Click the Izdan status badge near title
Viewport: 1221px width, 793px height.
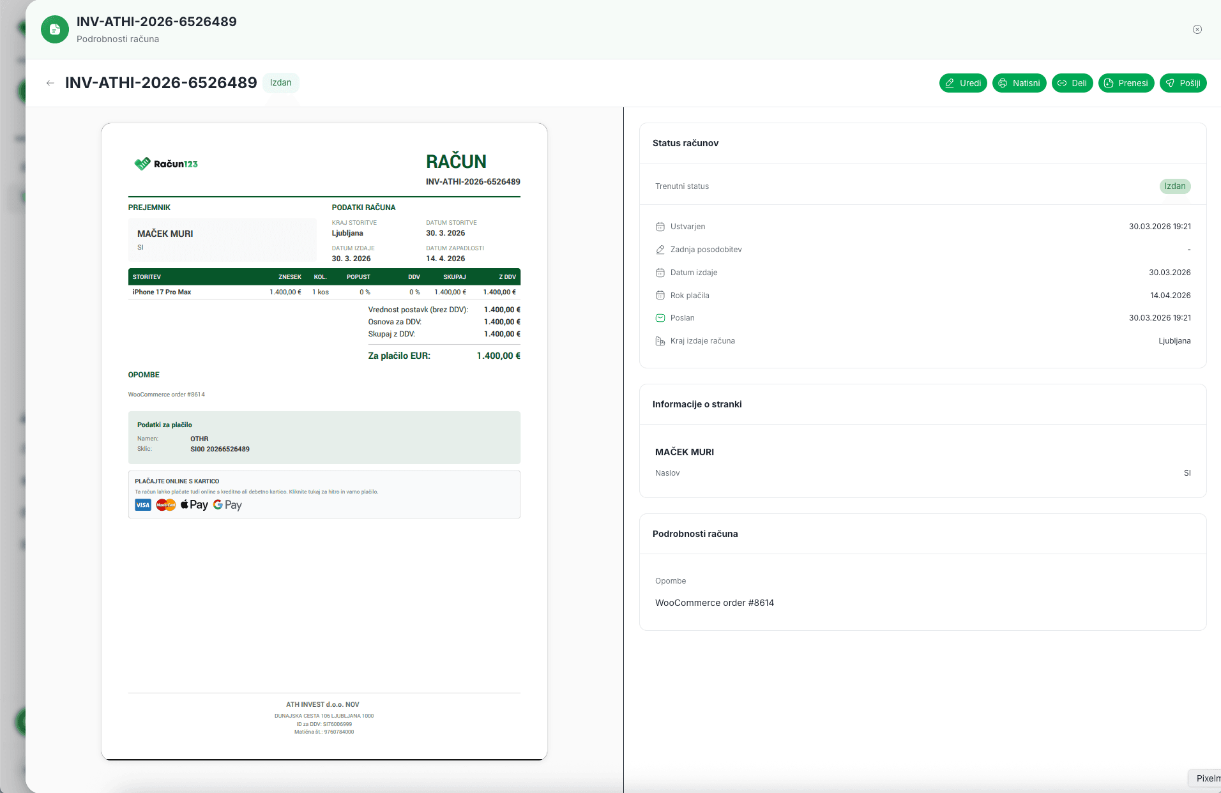(280, 83)
